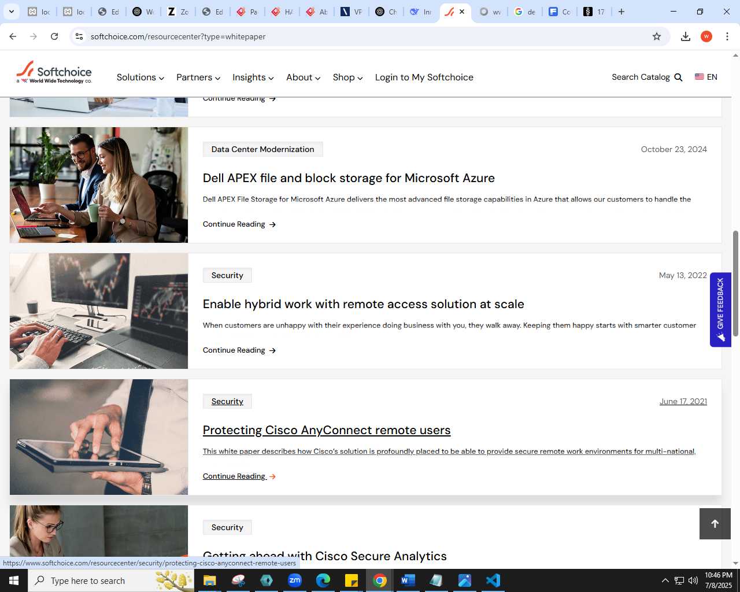The image size is (740, 592).
Task: Open Enable hybrid work with remote access article
Action: 364,304
